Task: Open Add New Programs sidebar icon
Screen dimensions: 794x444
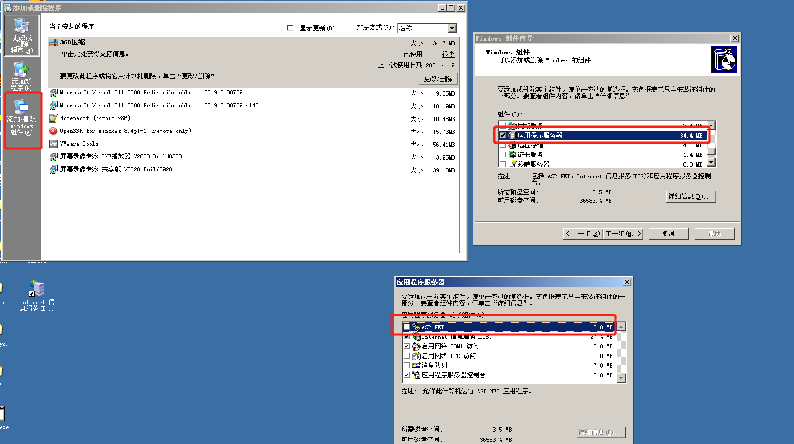Action: click(22, 76)
